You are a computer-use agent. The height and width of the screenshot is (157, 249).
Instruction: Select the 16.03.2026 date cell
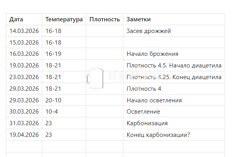pos(24,54)
